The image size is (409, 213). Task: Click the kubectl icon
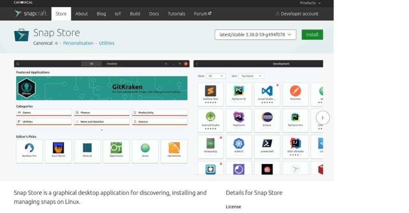click(239, 143)
